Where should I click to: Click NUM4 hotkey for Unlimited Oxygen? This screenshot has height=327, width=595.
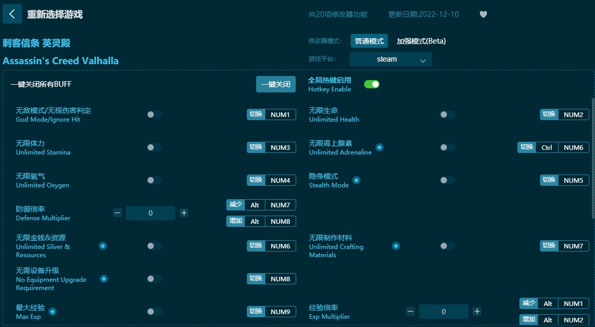click(x=280, y=180)
